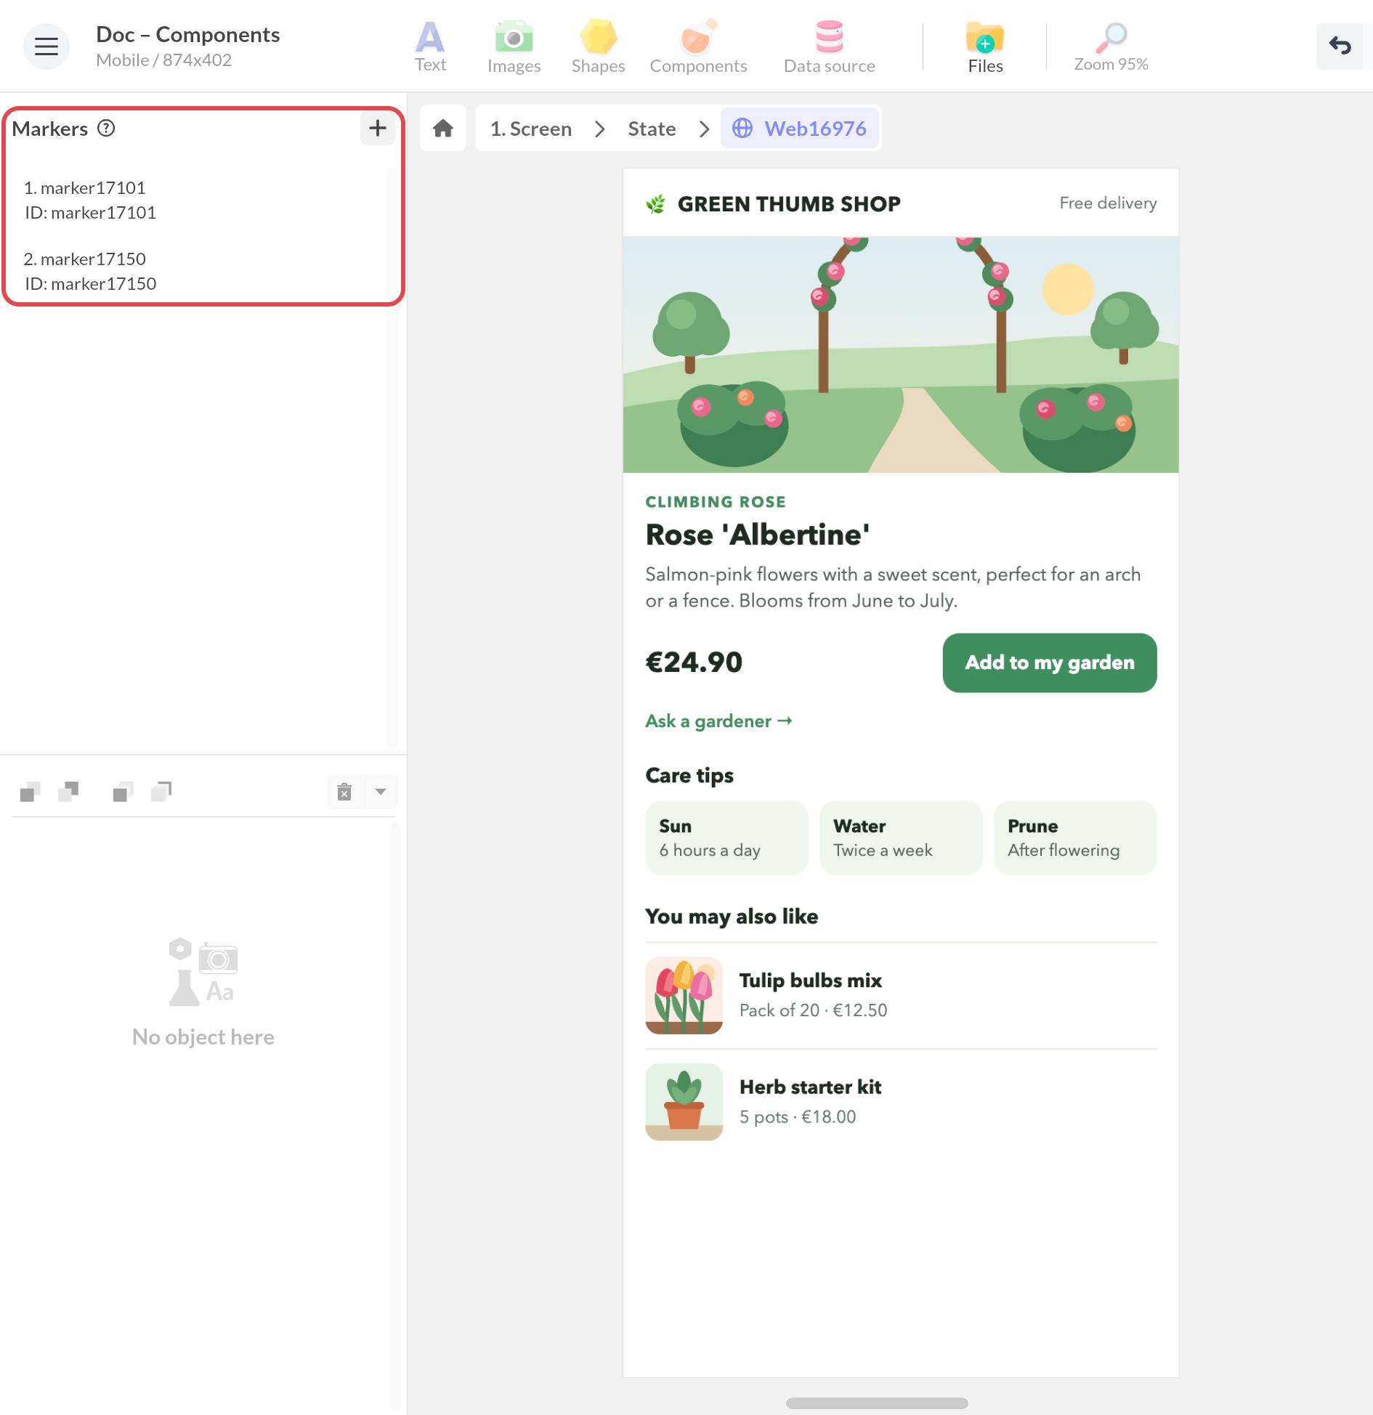Go to home in breadcrumb

coord(443,129)
